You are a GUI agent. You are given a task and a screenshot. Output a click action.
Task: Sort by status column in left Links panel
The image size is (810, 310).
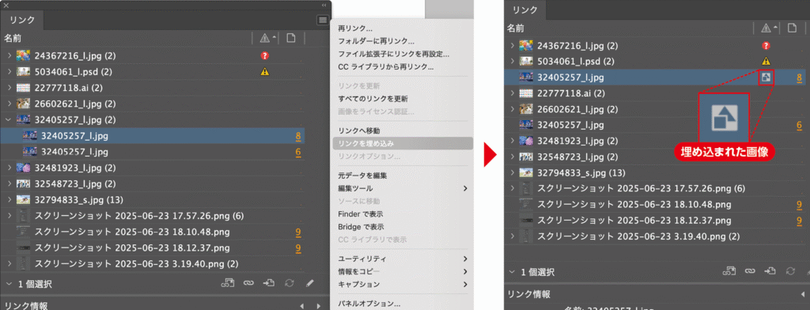click(265, 38)
